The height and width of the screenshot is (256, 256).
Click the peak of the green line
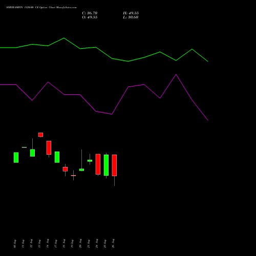64,38
